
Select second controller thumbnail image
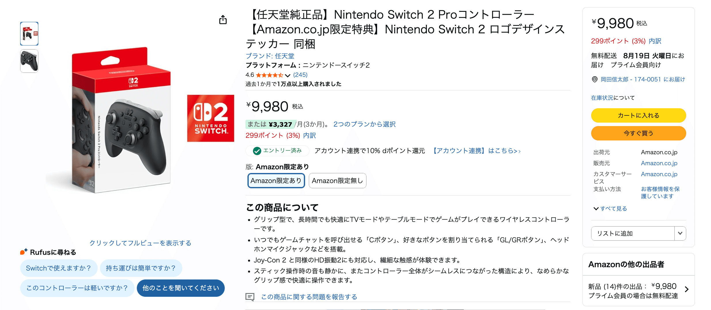(29, 61)
